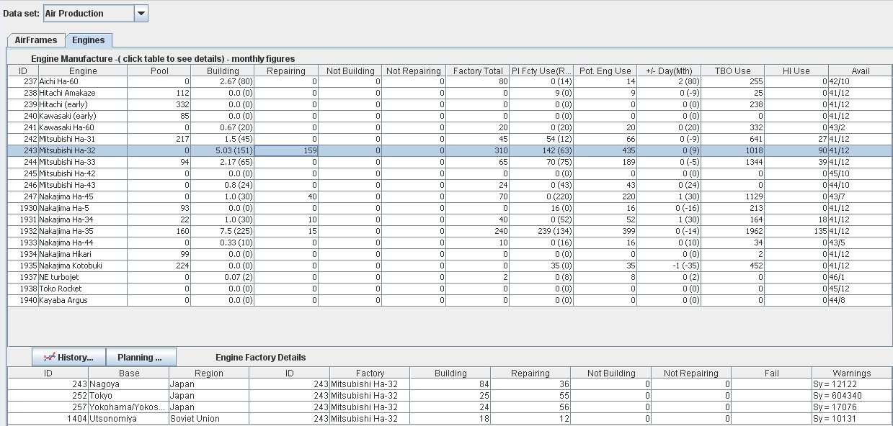Image resolution: width=893 pixels, height=426 pixels.
Task: Click the TBO Use value 1962
Action: click(x=732, y=231)
